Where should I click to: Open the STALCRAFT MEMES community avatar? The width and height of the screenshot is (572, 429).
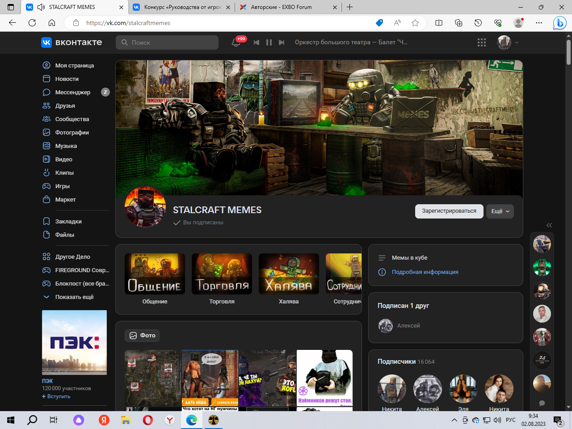coord(145,207)
